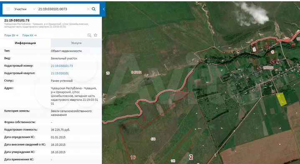Select value Объект недвижимости
This screenshot has width=300, height=164.
click(x=66, y=51)
